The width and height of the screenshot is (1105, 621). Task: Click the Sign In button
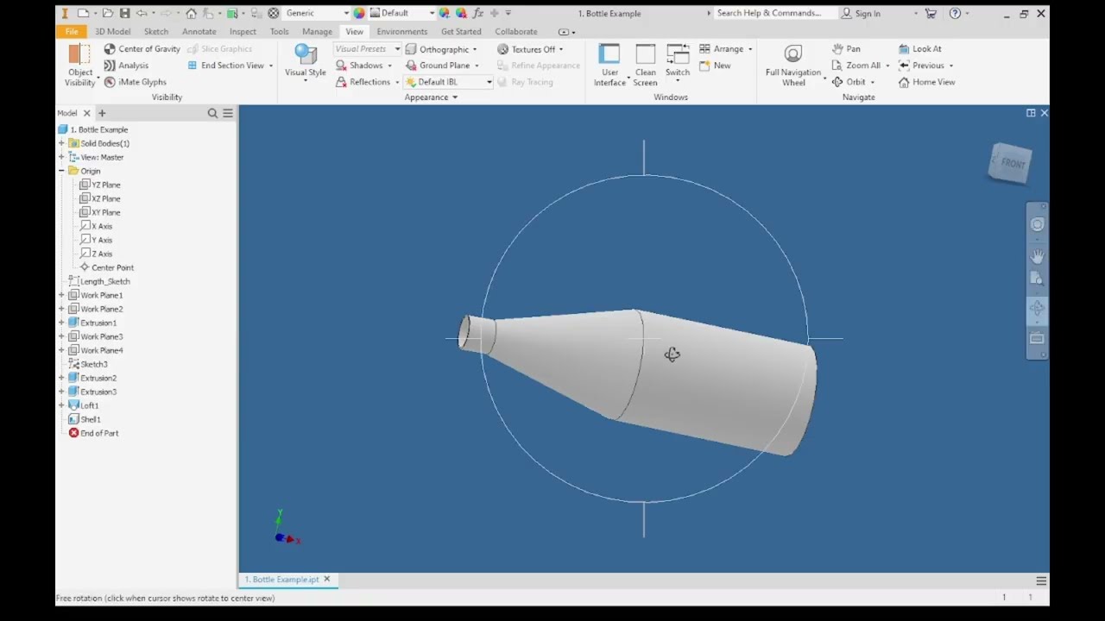coord(861,13)
